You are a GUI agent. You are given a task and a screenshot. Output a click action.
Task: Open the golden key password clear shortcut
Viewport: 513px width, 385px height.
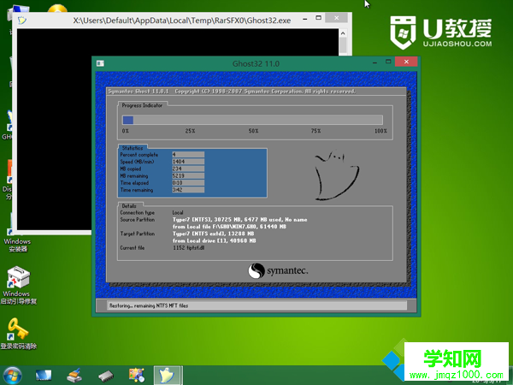click(x=18, y=334)
